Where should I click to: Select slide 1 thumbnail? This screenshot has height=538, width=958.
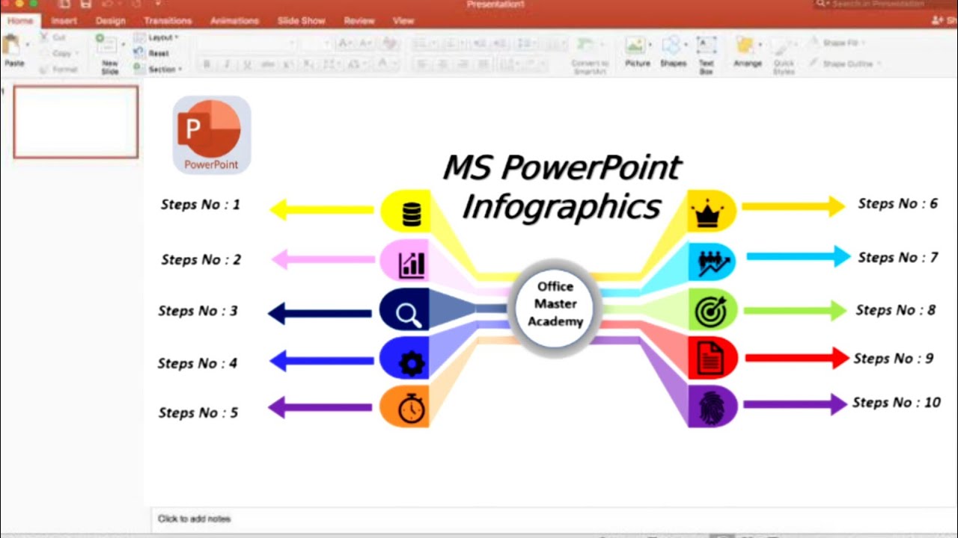(x=76, y=122)
